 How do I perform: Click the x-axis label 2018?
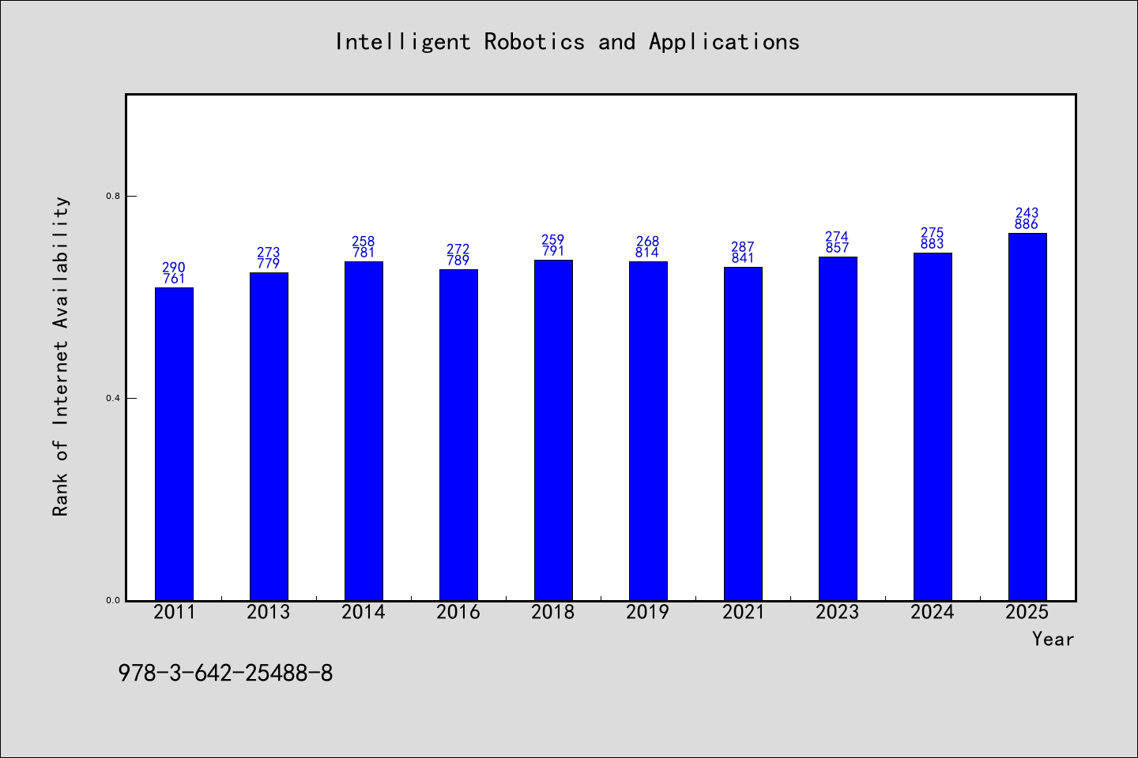(553, 612)
